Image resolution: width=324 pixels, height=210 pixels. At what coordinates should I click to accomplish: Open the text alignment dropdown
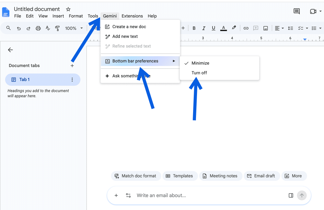279,28
